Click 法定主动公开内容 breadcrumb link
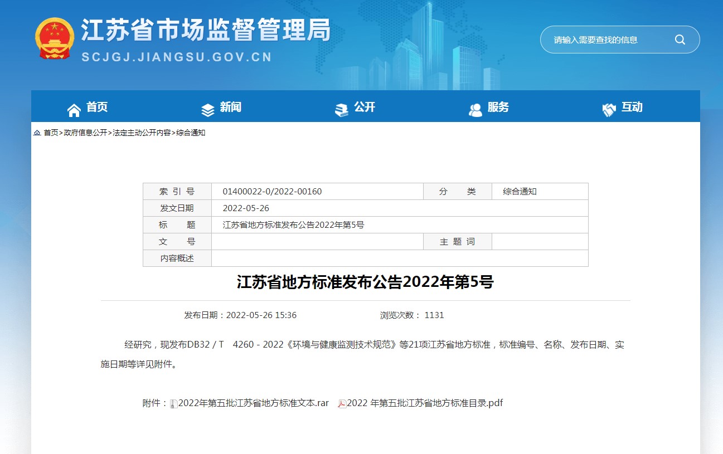Screen dimensions: 723x454 point(142,133)
